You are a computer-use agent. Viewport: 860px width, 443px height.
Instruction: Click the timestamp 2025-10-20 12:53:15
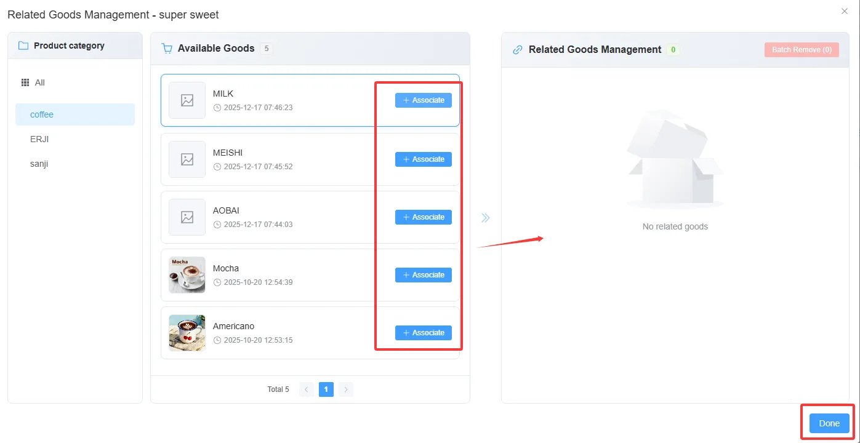258,340
